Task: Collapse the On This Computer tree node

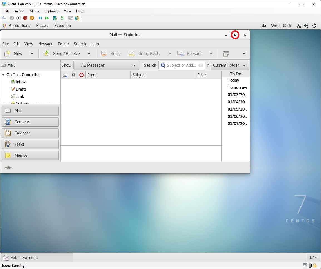Action: point(3,75)
